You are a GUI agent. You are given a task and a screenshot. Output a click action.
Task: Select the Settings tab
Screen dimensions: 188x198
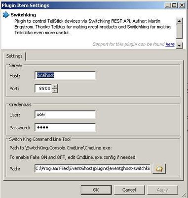click(14, 56)
